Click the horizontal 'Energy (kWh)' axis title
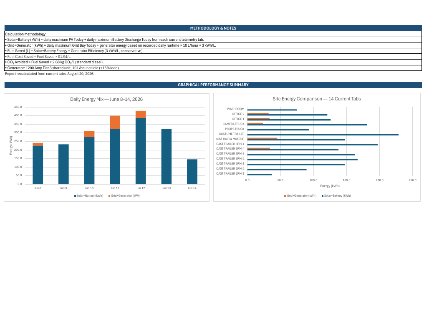429x330 pixels. point(330,186)
